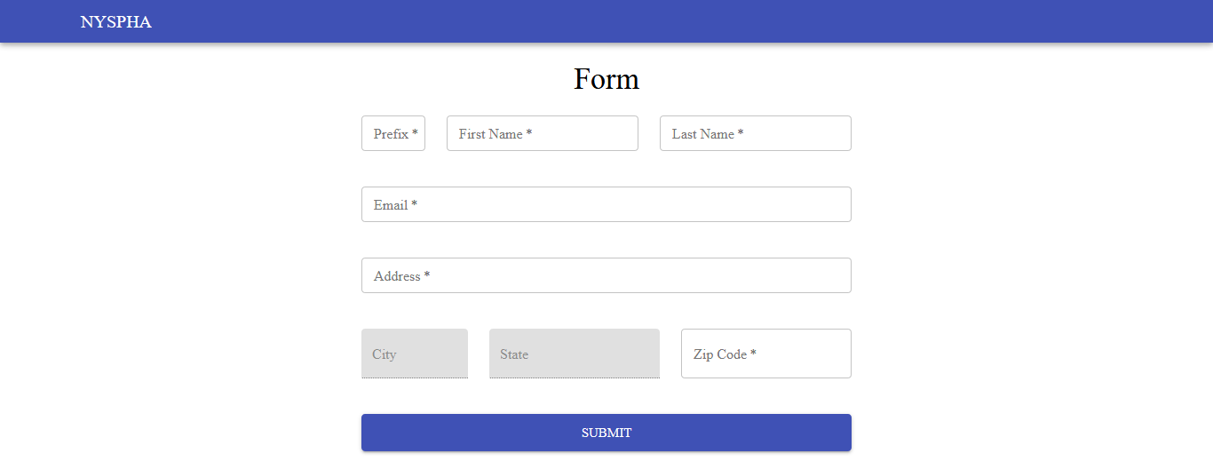Click the "Last Name *" placeholder label
The height and width of the screenshot is (469, 1213).
click(707, 134)
